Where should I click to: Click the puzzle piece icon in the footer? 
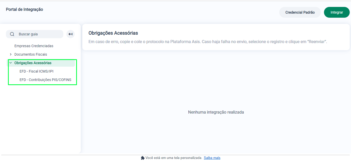point(143,158)
